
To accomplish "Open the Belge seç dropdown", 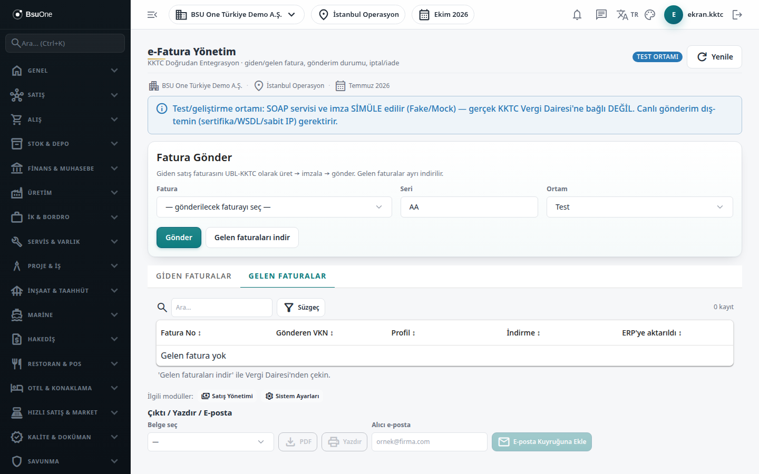I will pyautogui.click(x=210, y=442).
